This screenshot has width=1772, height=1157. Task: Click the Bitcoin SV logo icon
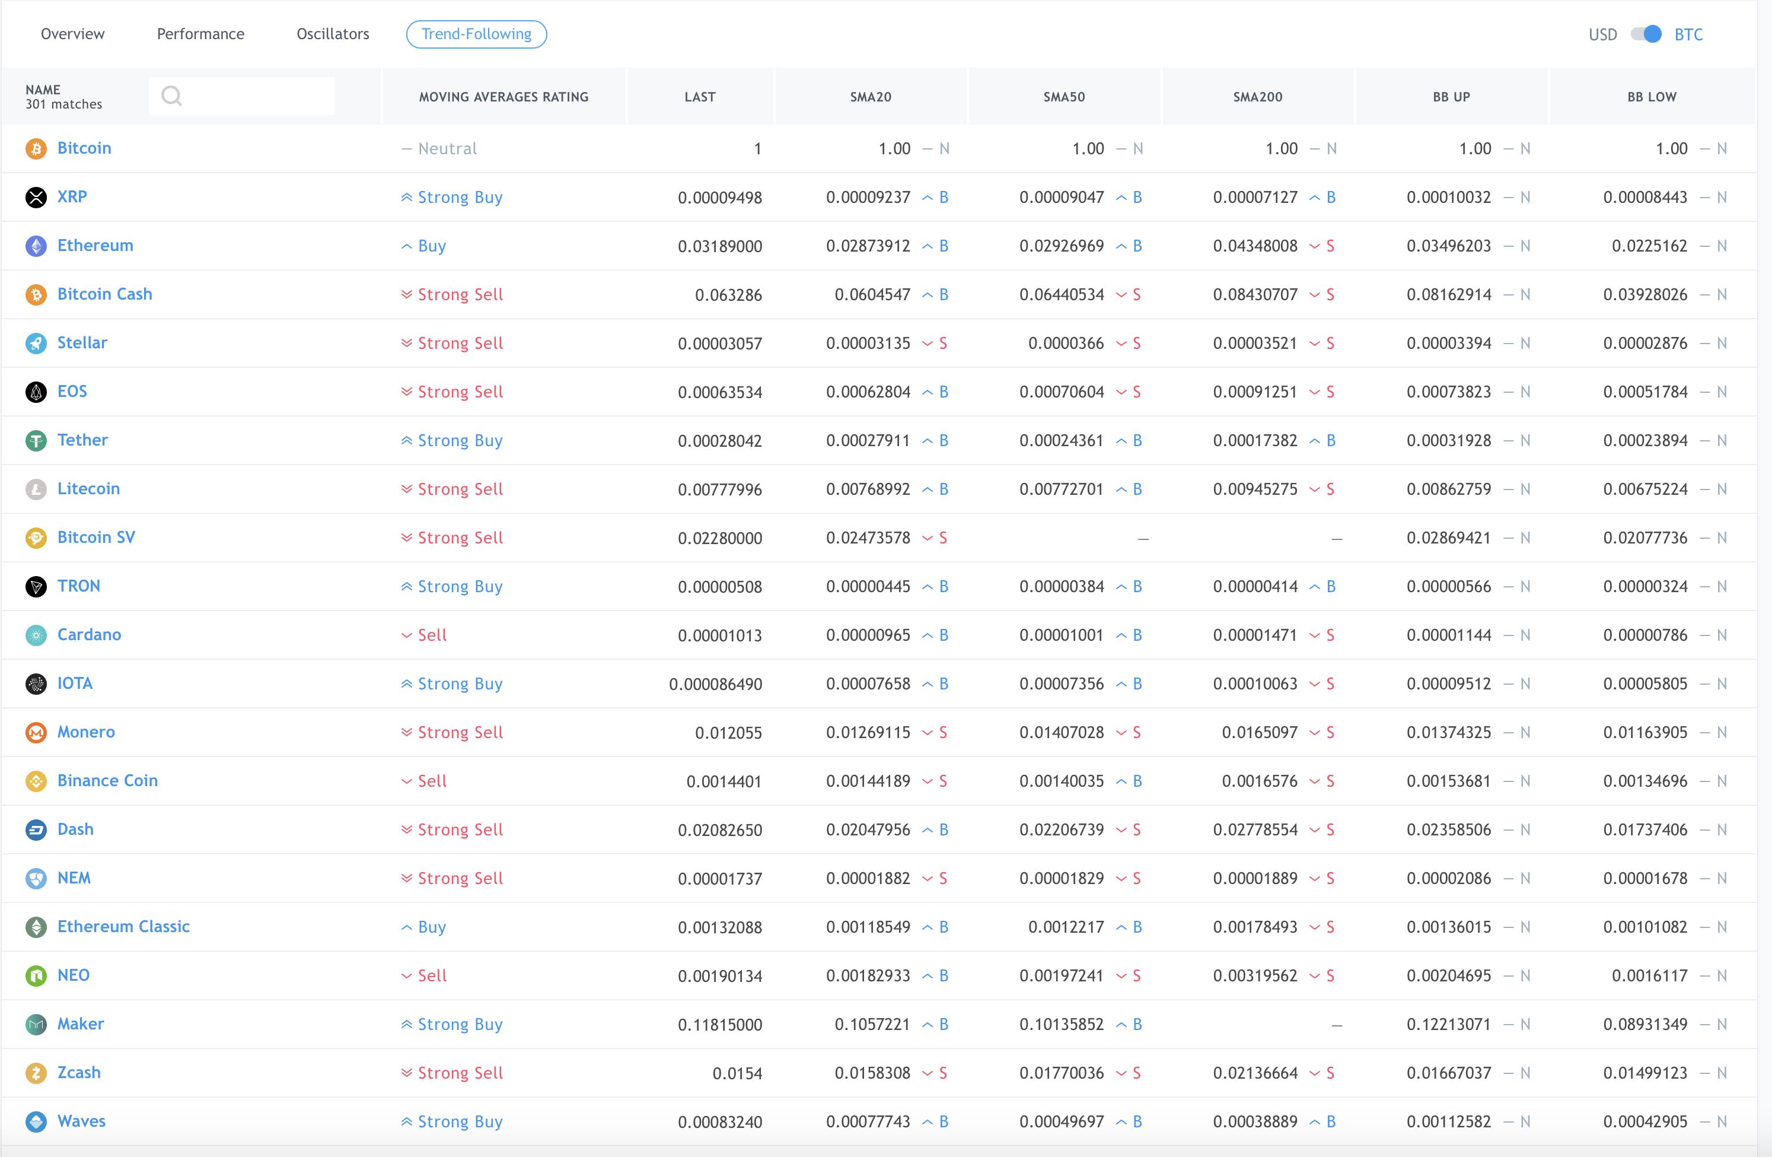pyautogui.click(x=36, y=538)
